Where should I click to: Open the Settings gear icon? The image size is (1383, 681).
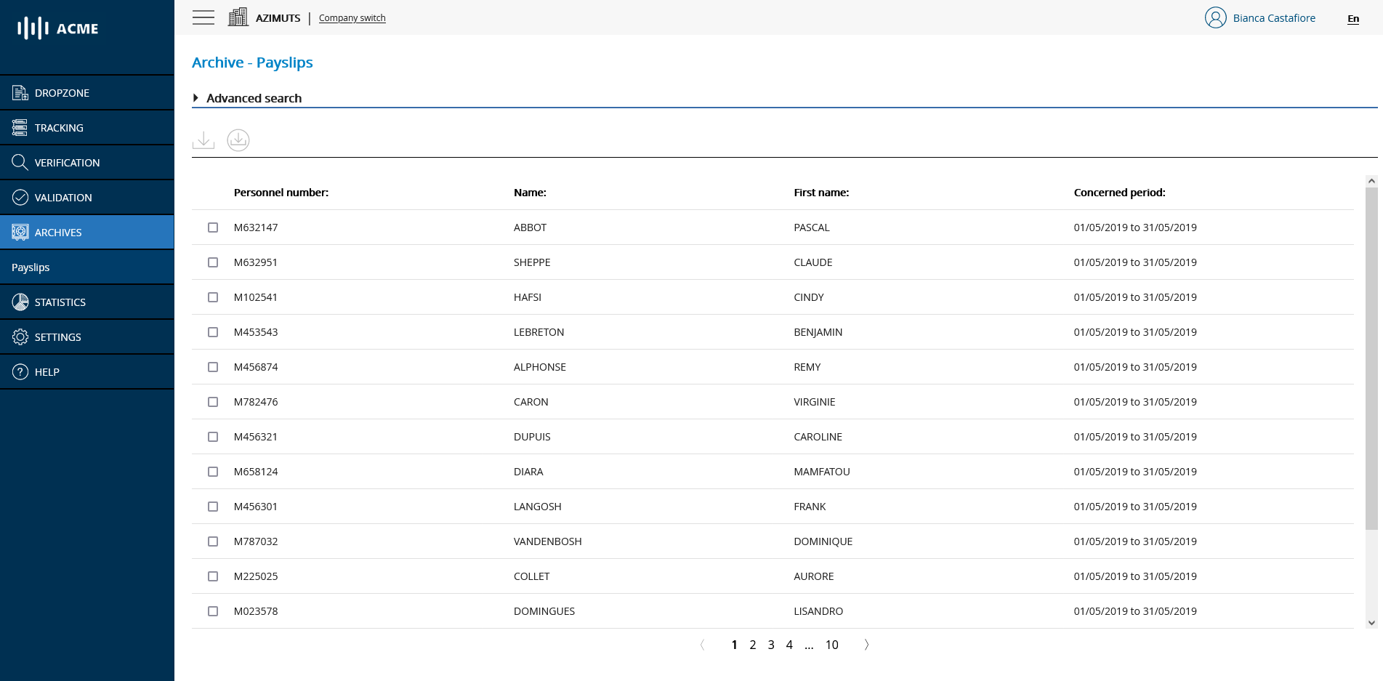(20, 337)
